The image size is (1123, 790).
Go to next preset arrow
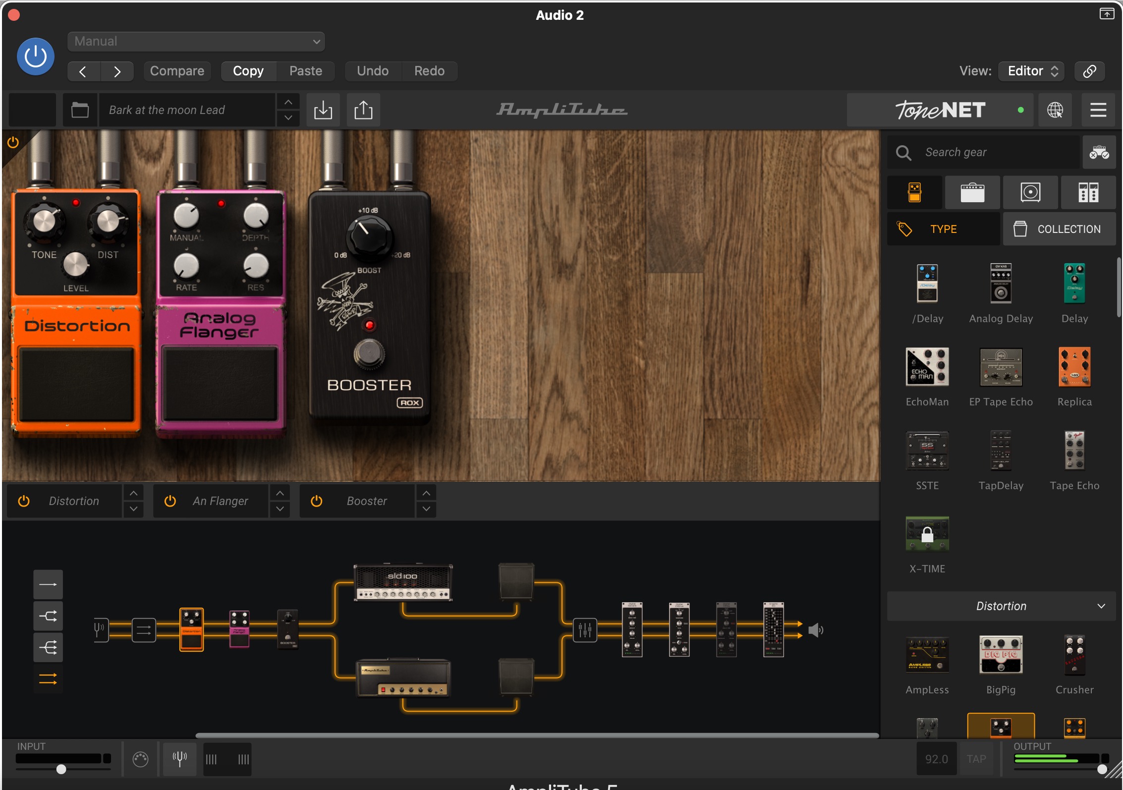coord(117,71)
